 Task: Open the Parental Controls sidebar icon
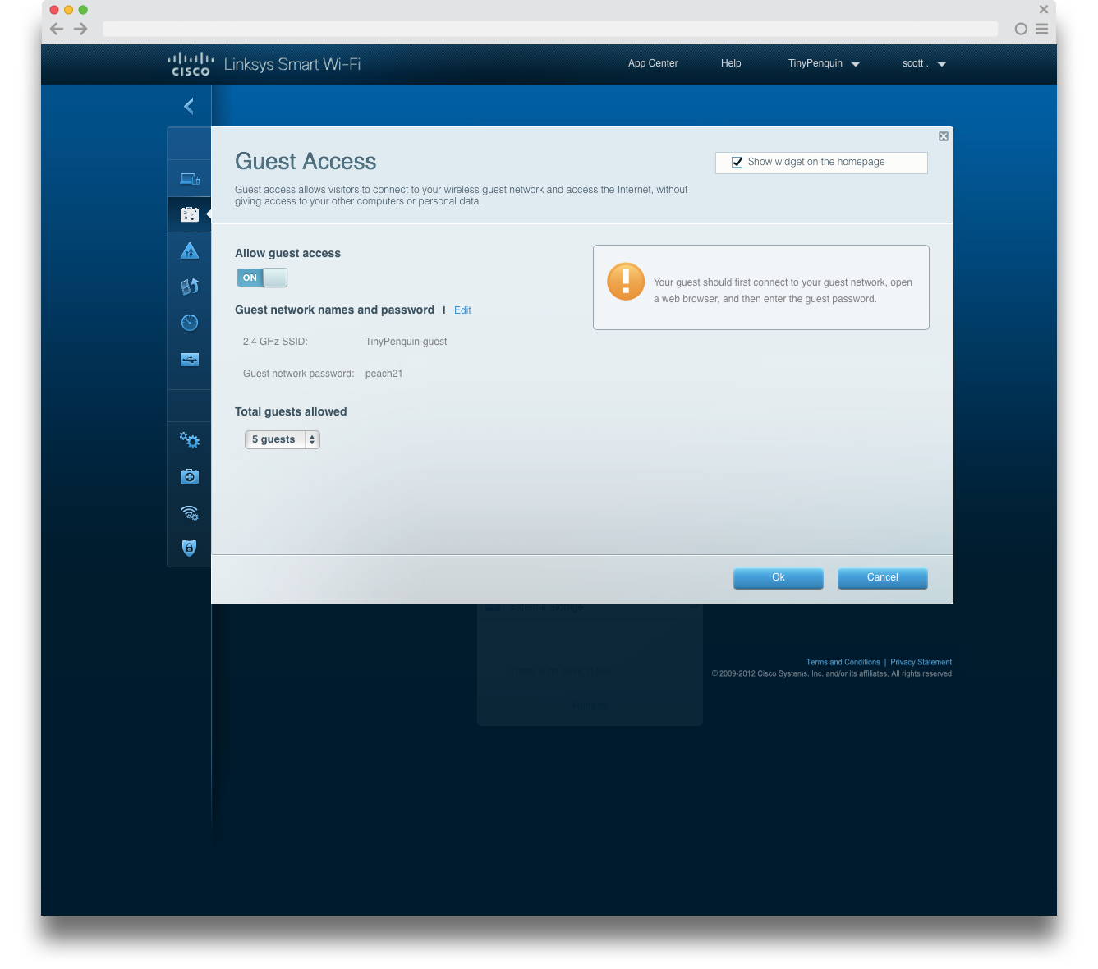(190, 250)
